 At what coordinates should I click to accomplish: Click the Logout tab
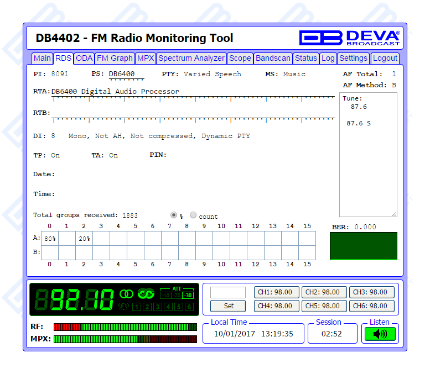pos(385,58)
